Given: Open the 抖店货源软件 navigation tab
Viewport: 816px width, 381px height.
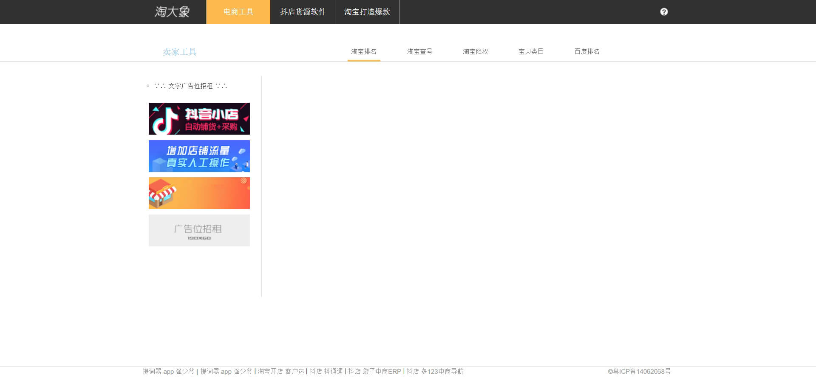Looking at the screenshot, I should tap(303, 12).
